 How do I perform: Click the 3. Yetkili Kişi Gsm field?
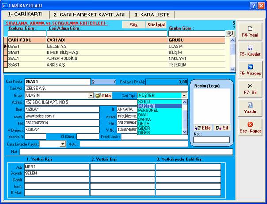188,186
